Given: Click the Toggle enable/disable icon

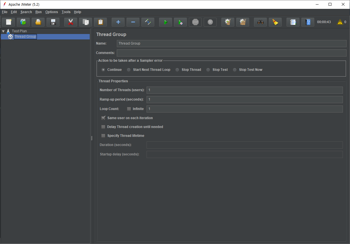Looking at the screenshot, I should click(148, 22).
